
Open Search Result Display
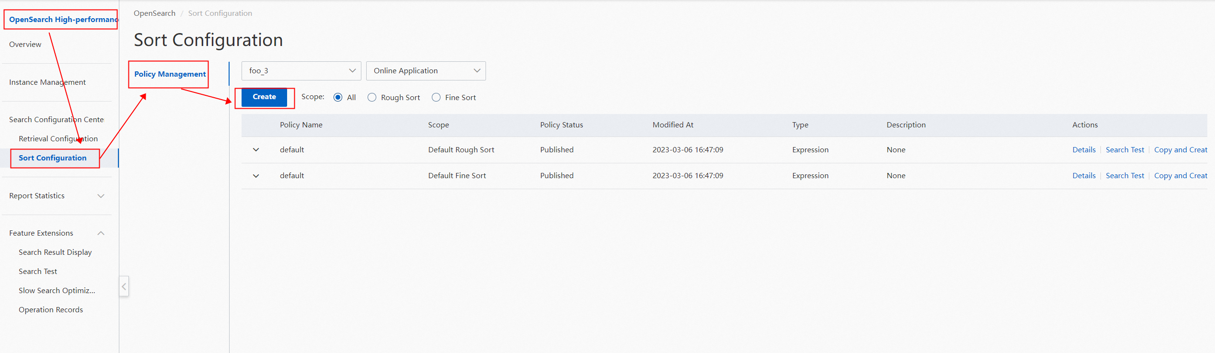pyautogui.click(x=55, y=252)
